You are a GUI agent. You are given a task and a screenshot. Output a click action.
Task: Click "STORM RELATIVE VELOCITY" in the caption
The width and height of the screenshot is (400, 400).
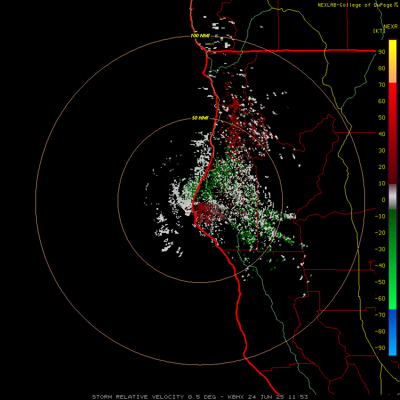[138, 397]
